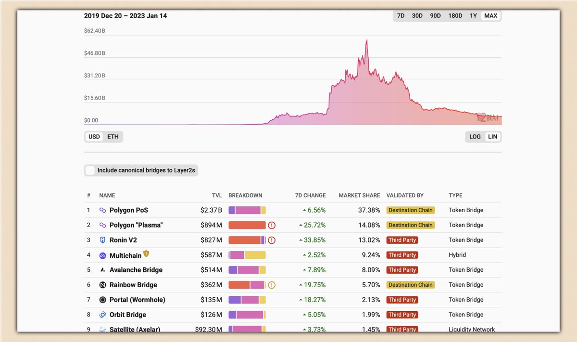
Task: Set the chart scale to LOG
Action: pos(475,137)
